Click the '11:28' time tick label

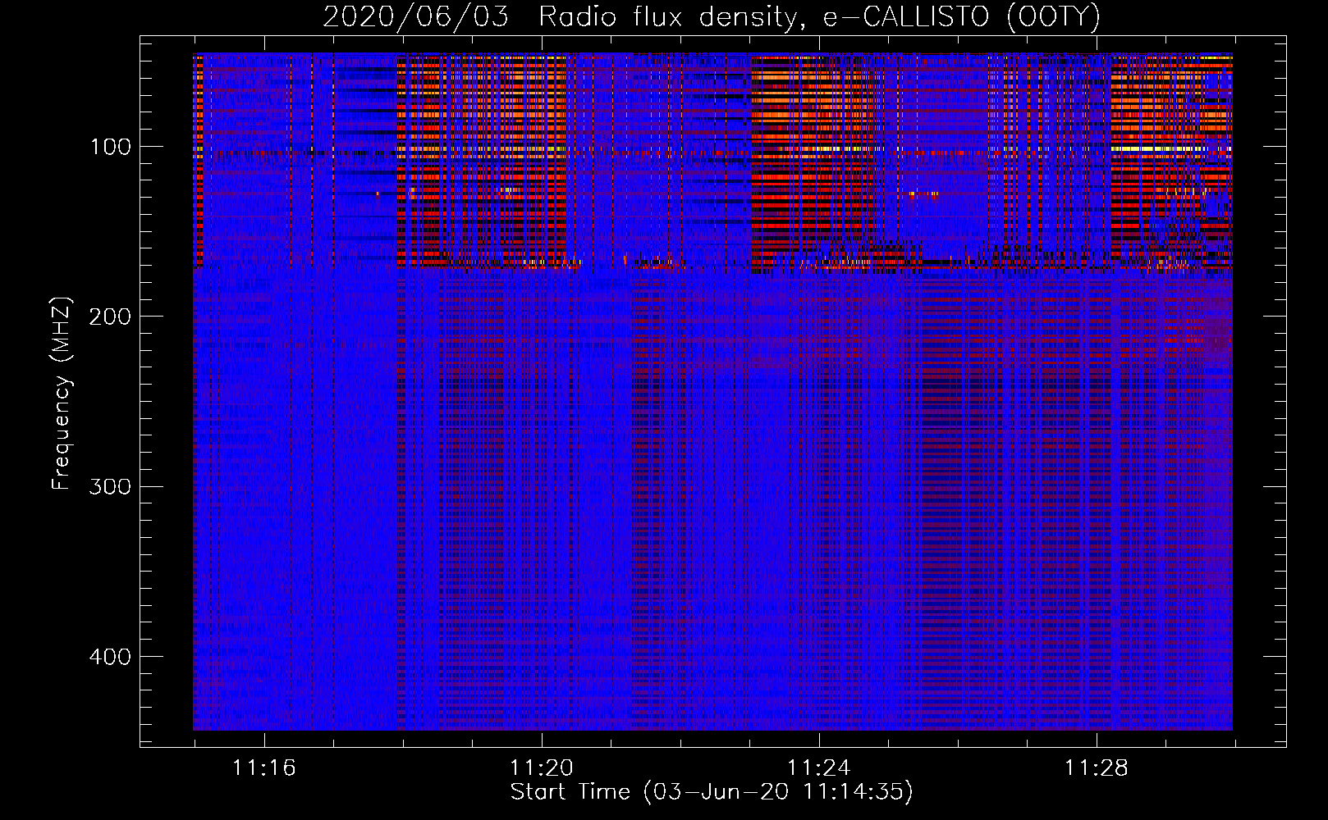tap(1096, 768)
